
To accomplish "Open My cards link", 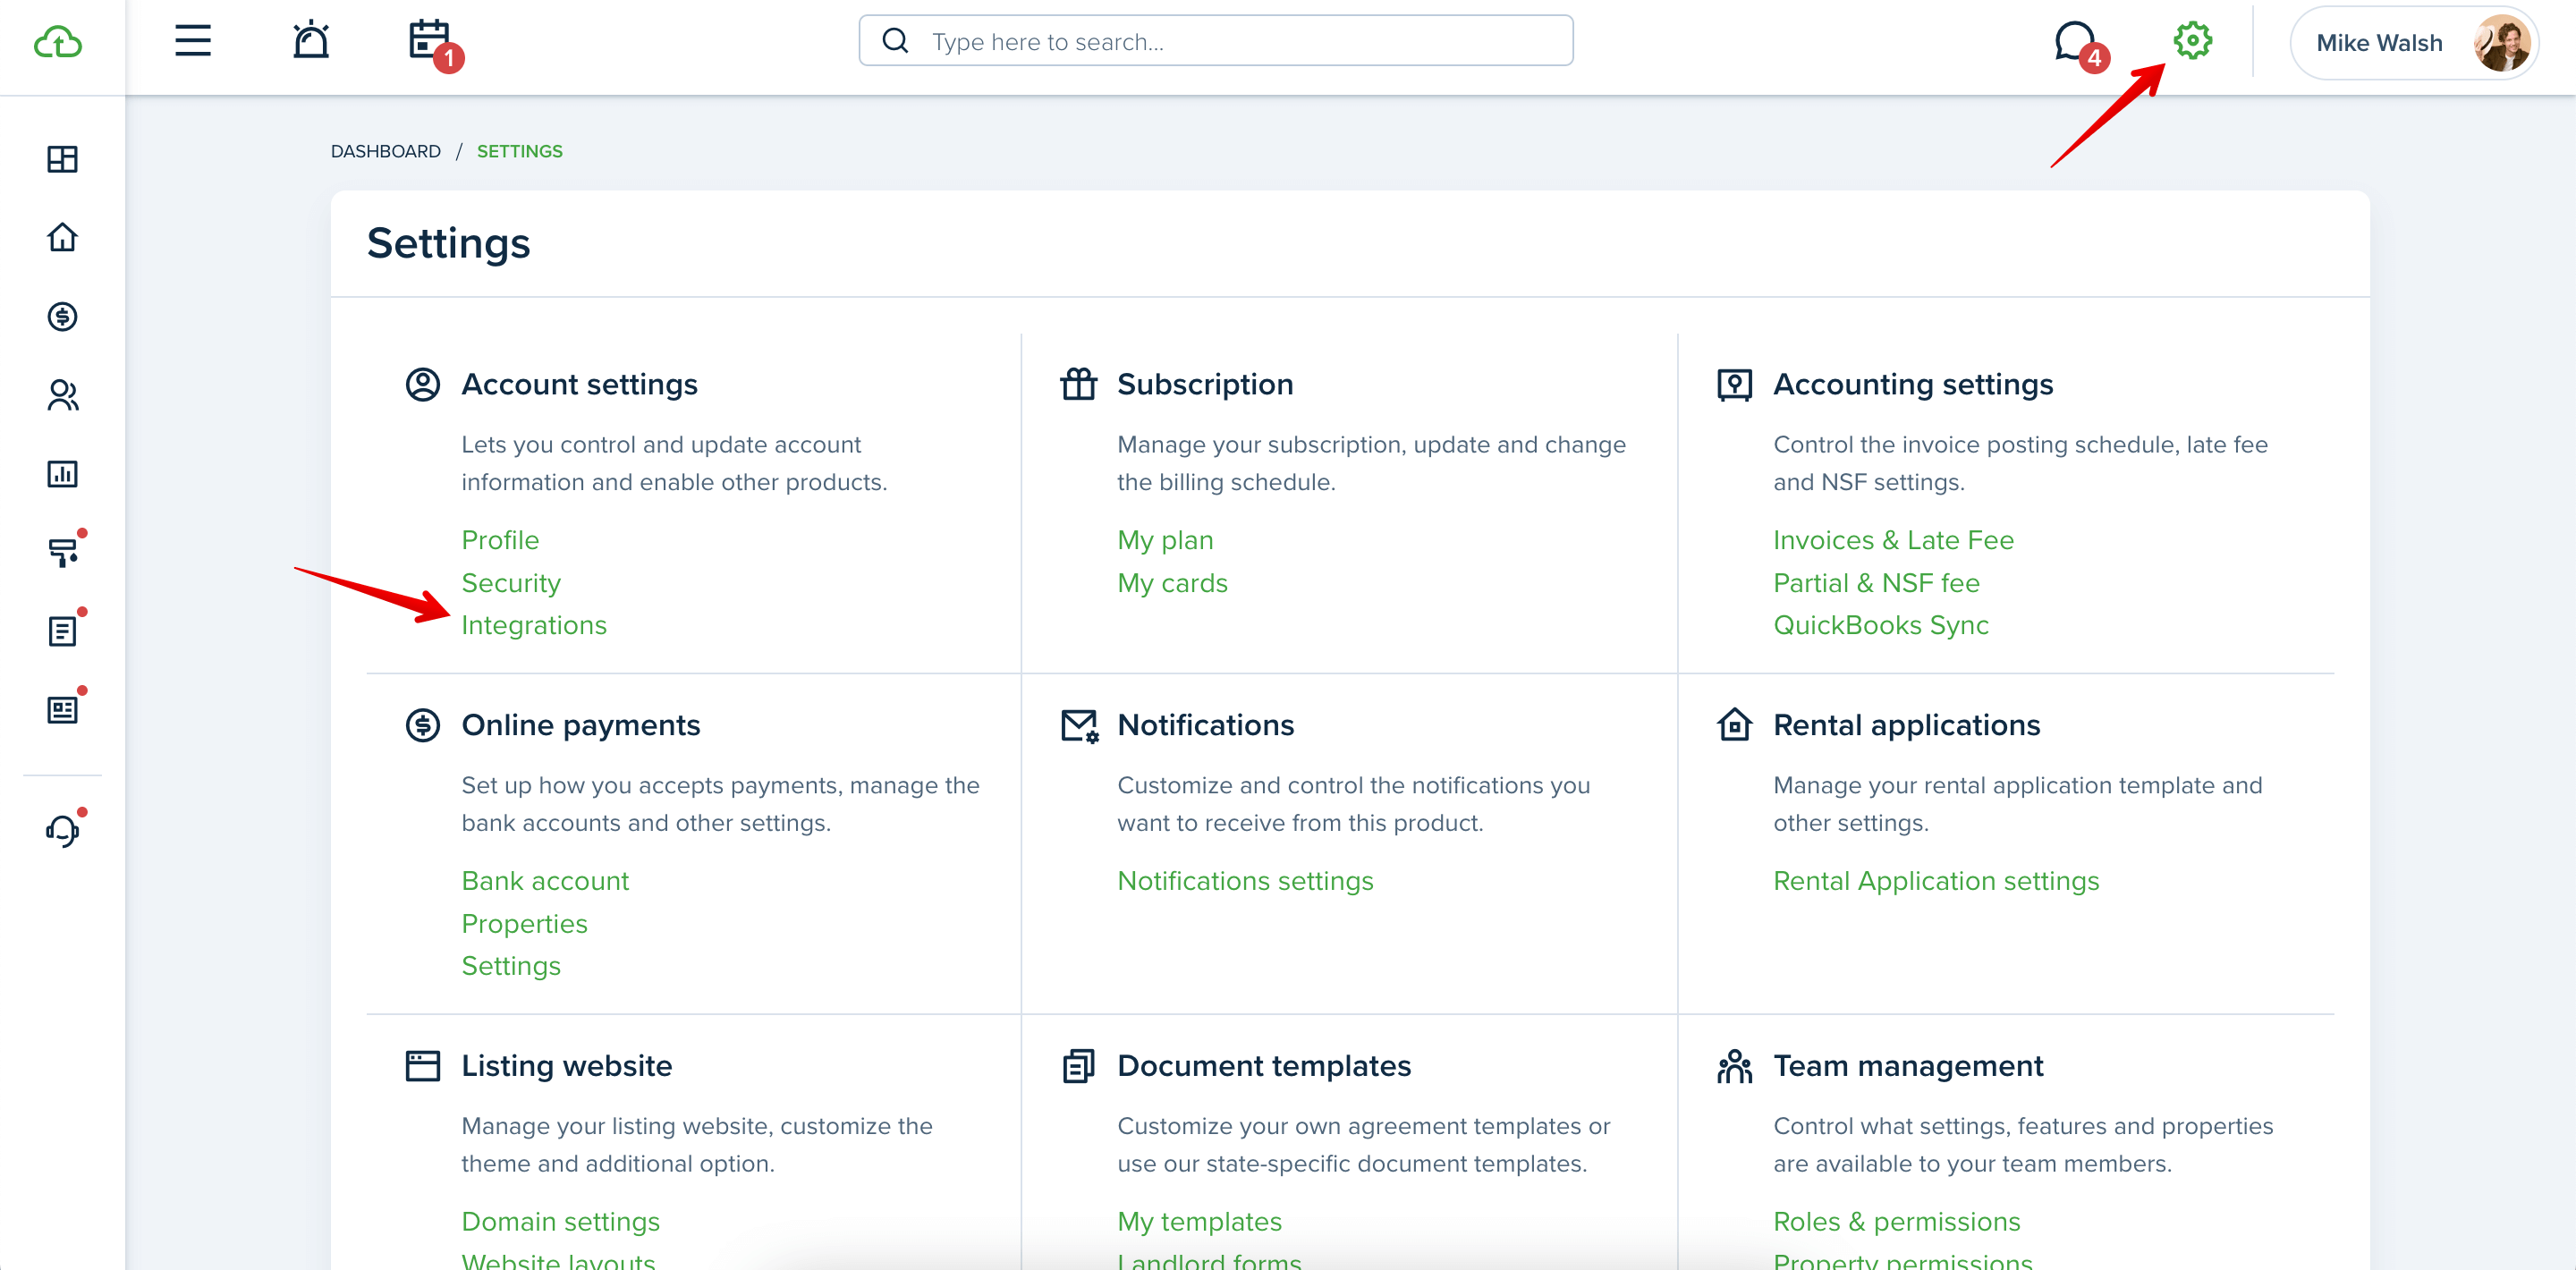I will point(1172,583).
